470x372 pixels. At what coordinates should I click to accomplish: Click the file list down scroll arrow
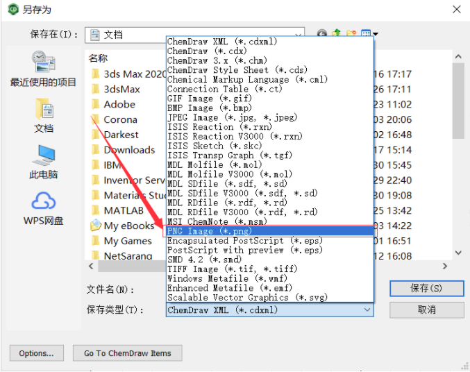(458, 253)
